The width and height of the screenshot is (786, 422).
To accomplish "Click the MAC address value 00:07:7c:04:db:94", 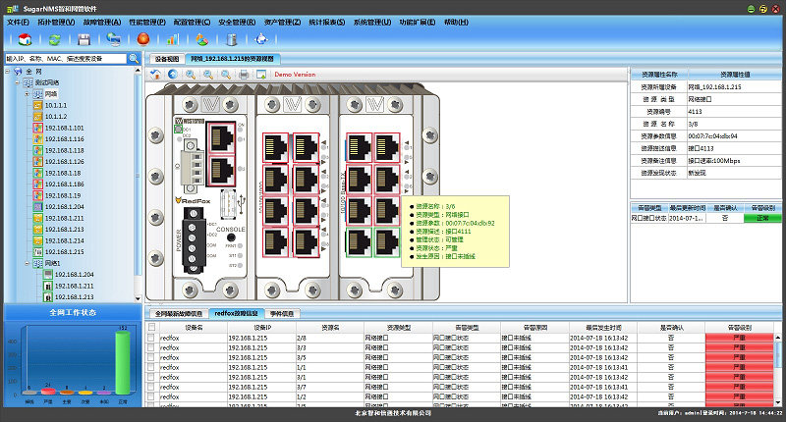I will click(712, 135).
